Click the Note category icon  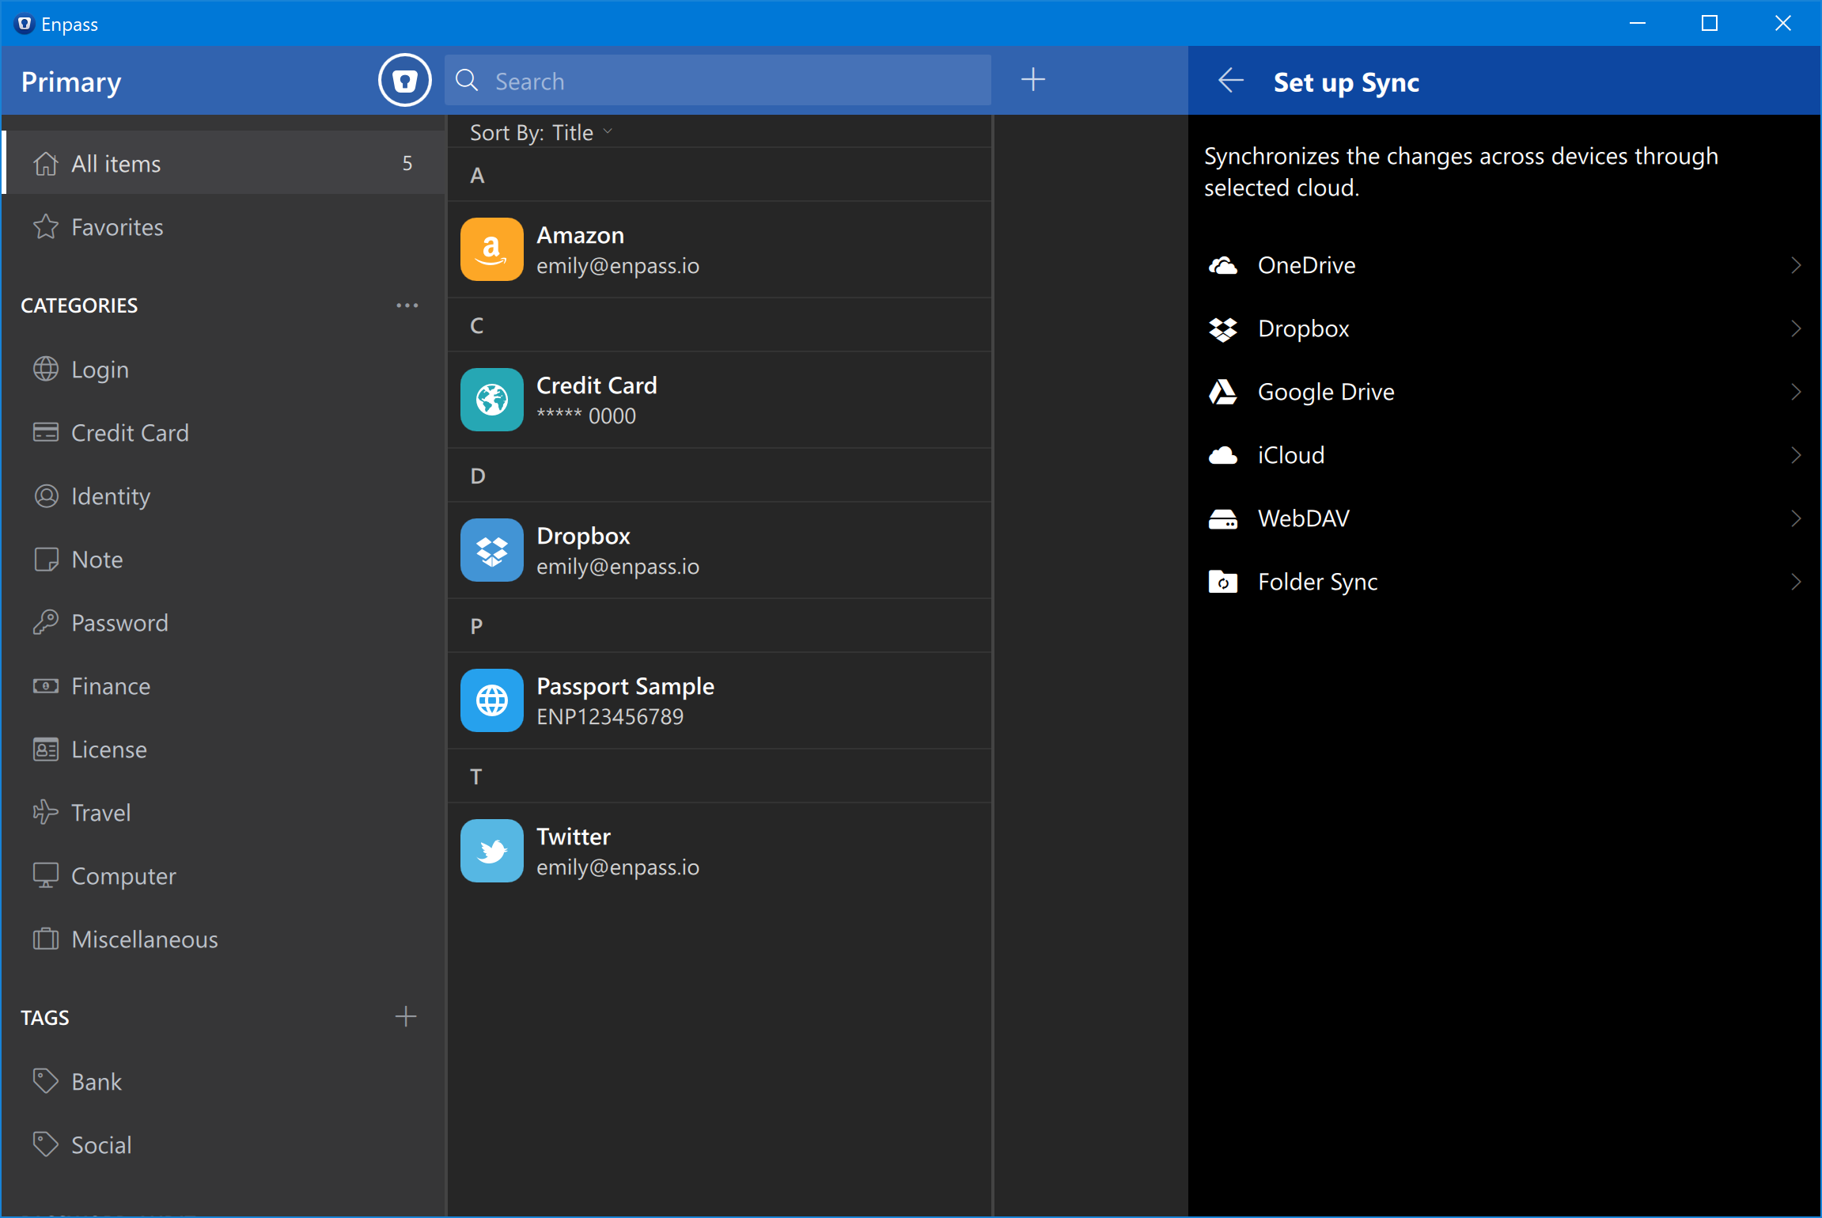pos(46,559)
